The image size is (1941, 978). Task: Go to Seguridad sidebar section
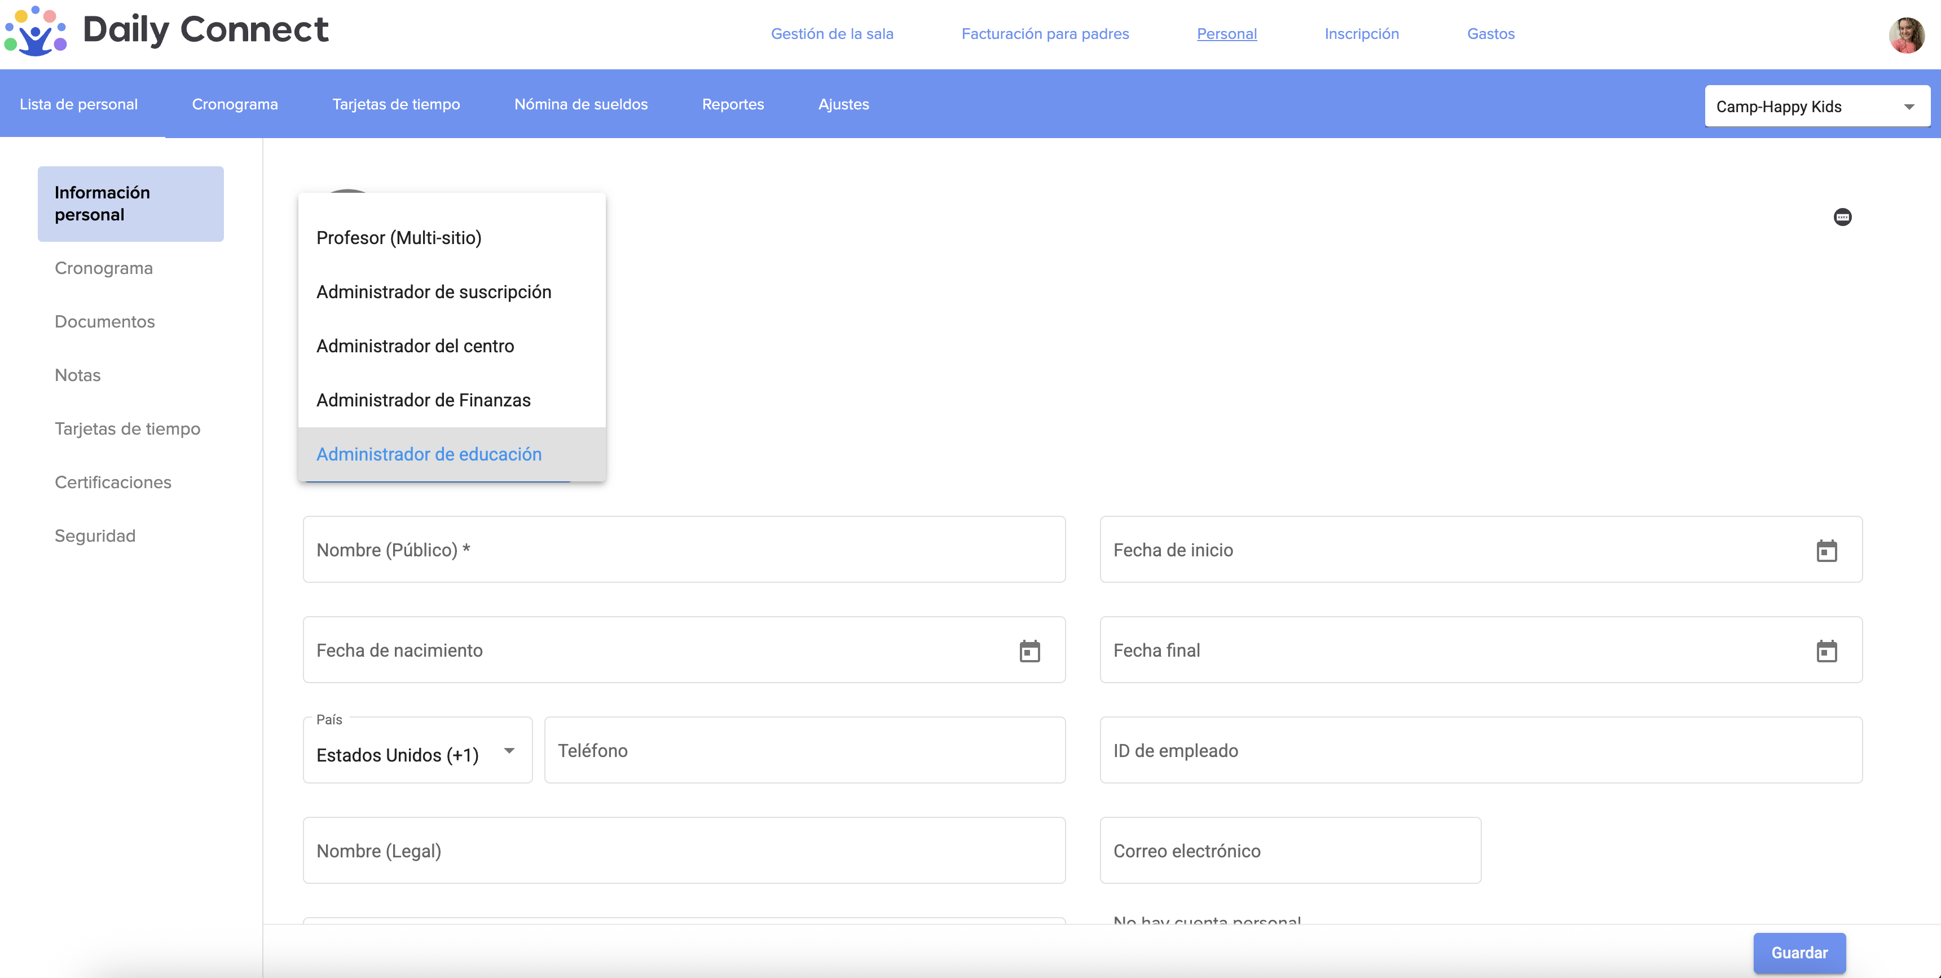pos(95,536)
